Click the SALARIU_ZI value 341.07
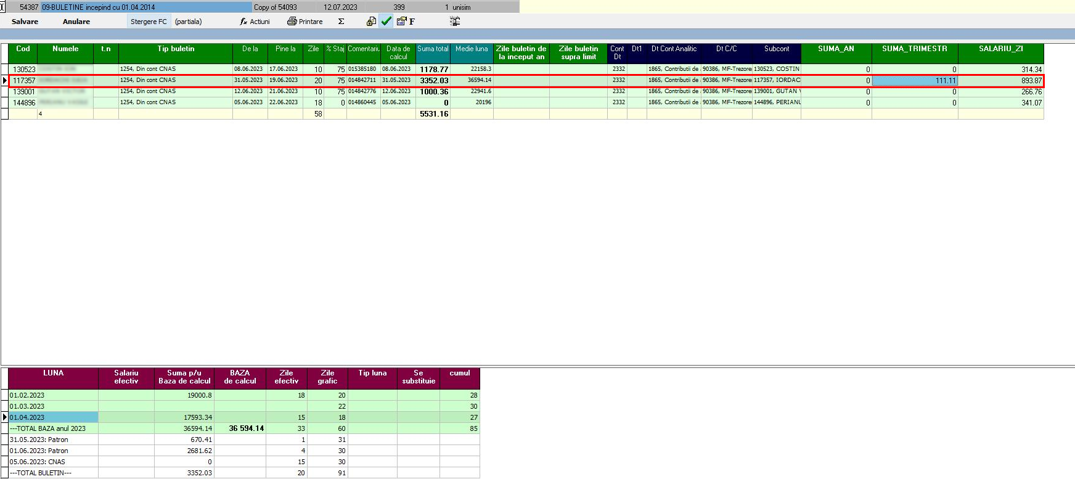 [x=1001, y=103]
